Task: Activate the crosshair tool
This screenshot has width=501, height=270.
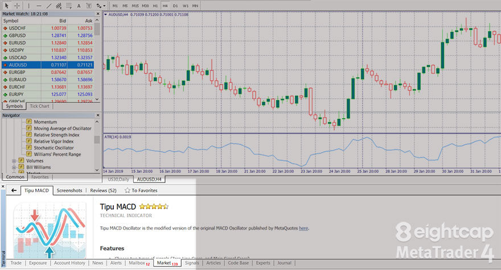Action: pyautogui.click(x=17, y=6)
